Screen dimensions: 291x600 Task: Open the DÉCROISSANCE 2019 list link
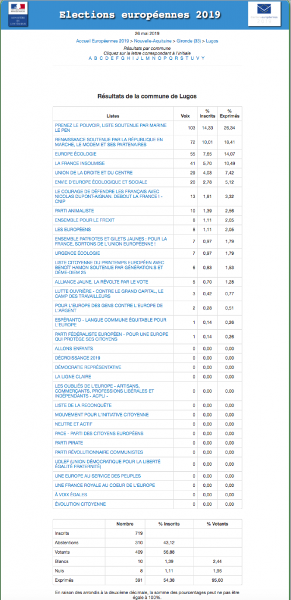[x=77, y=358]
